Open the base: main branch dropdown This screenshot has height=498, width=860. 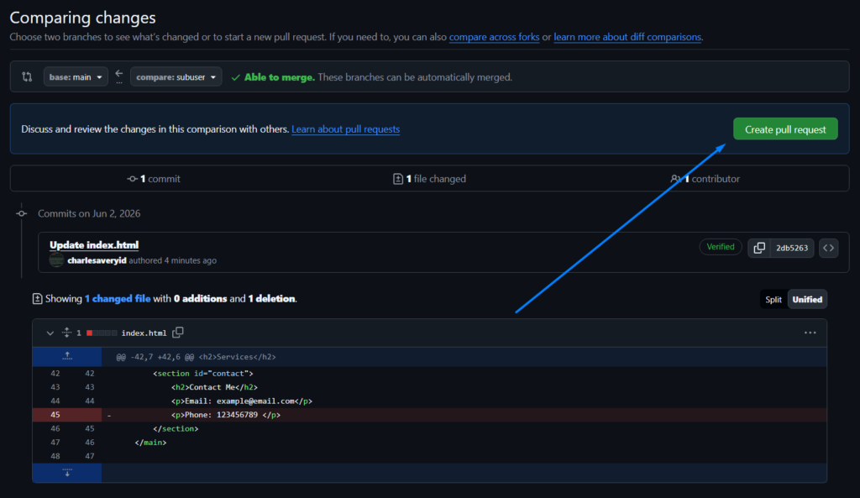(76, 76)
